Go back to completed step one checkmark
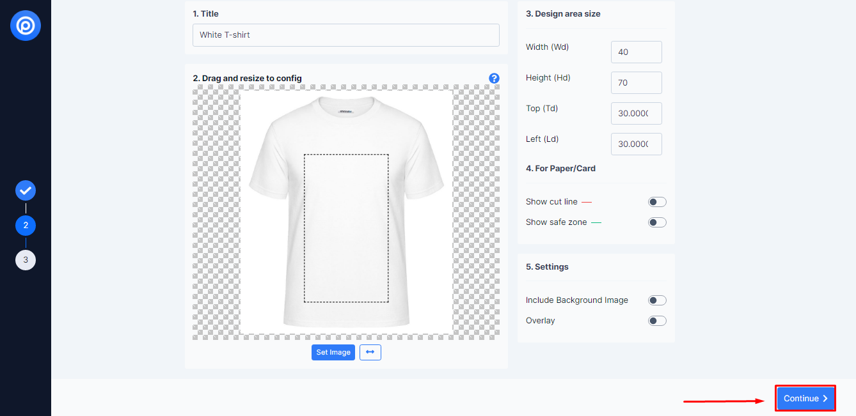 click(x=26, y=190)
